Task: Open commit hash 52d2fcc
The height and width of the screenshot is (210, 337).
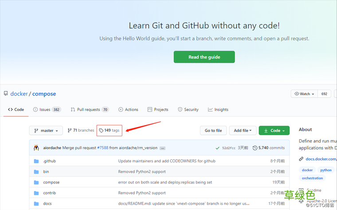Action: (229, 148)
